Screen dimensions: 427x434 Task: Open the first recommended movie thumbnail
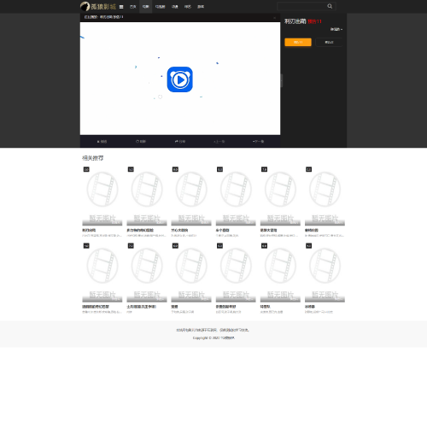pos(102,196)
